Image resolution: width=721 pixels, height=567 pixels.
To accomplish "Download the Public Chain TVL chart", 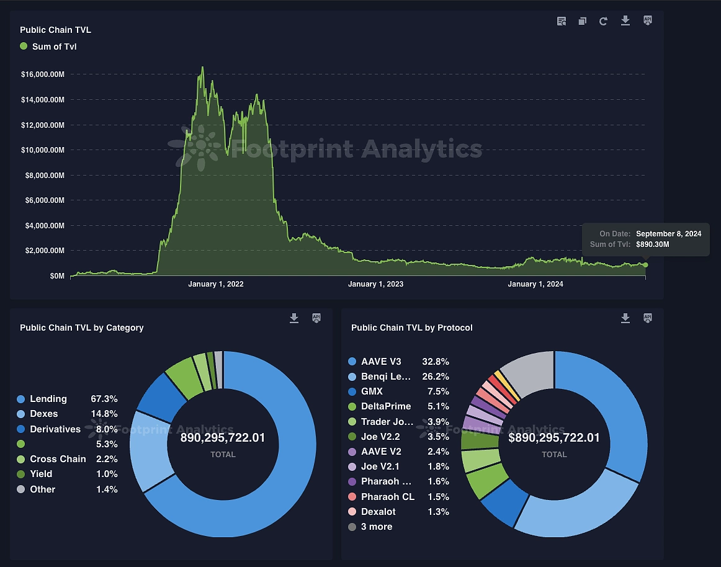I will click(625, 20).
